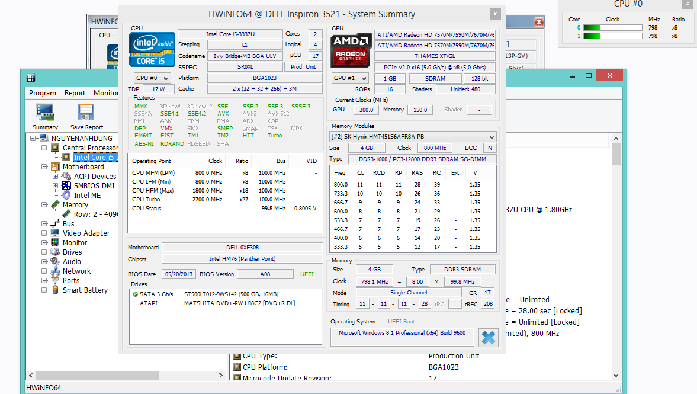Click the Core 0 clock bar
The width and height of the screenshot is (697, 394).
(x=613, y=27)
